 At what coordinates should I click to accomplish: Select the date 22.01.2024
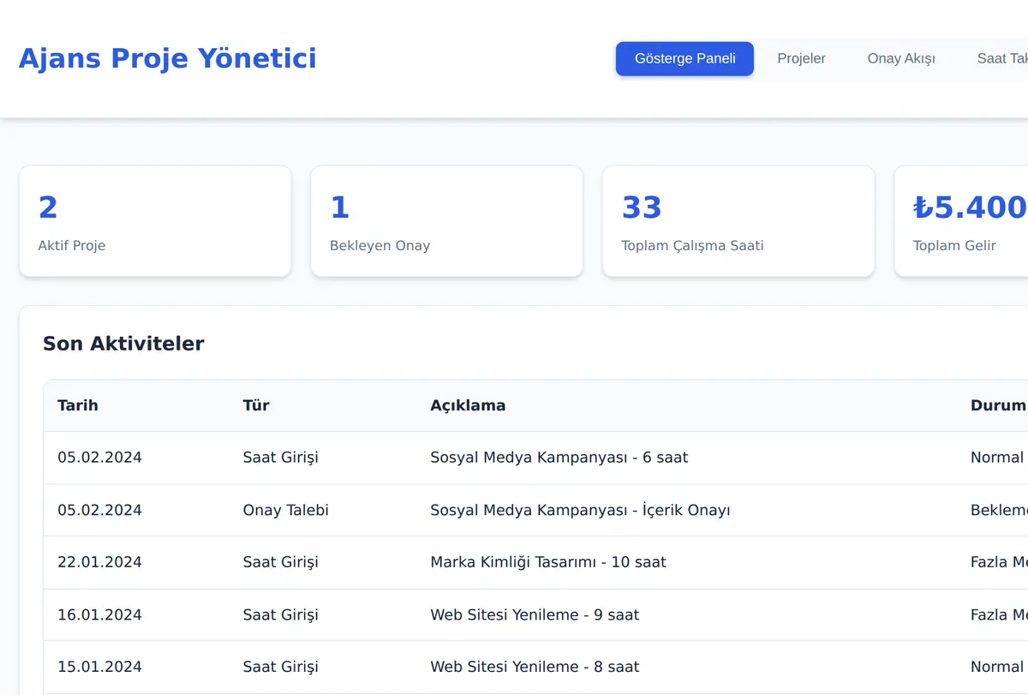pos(99,562)
